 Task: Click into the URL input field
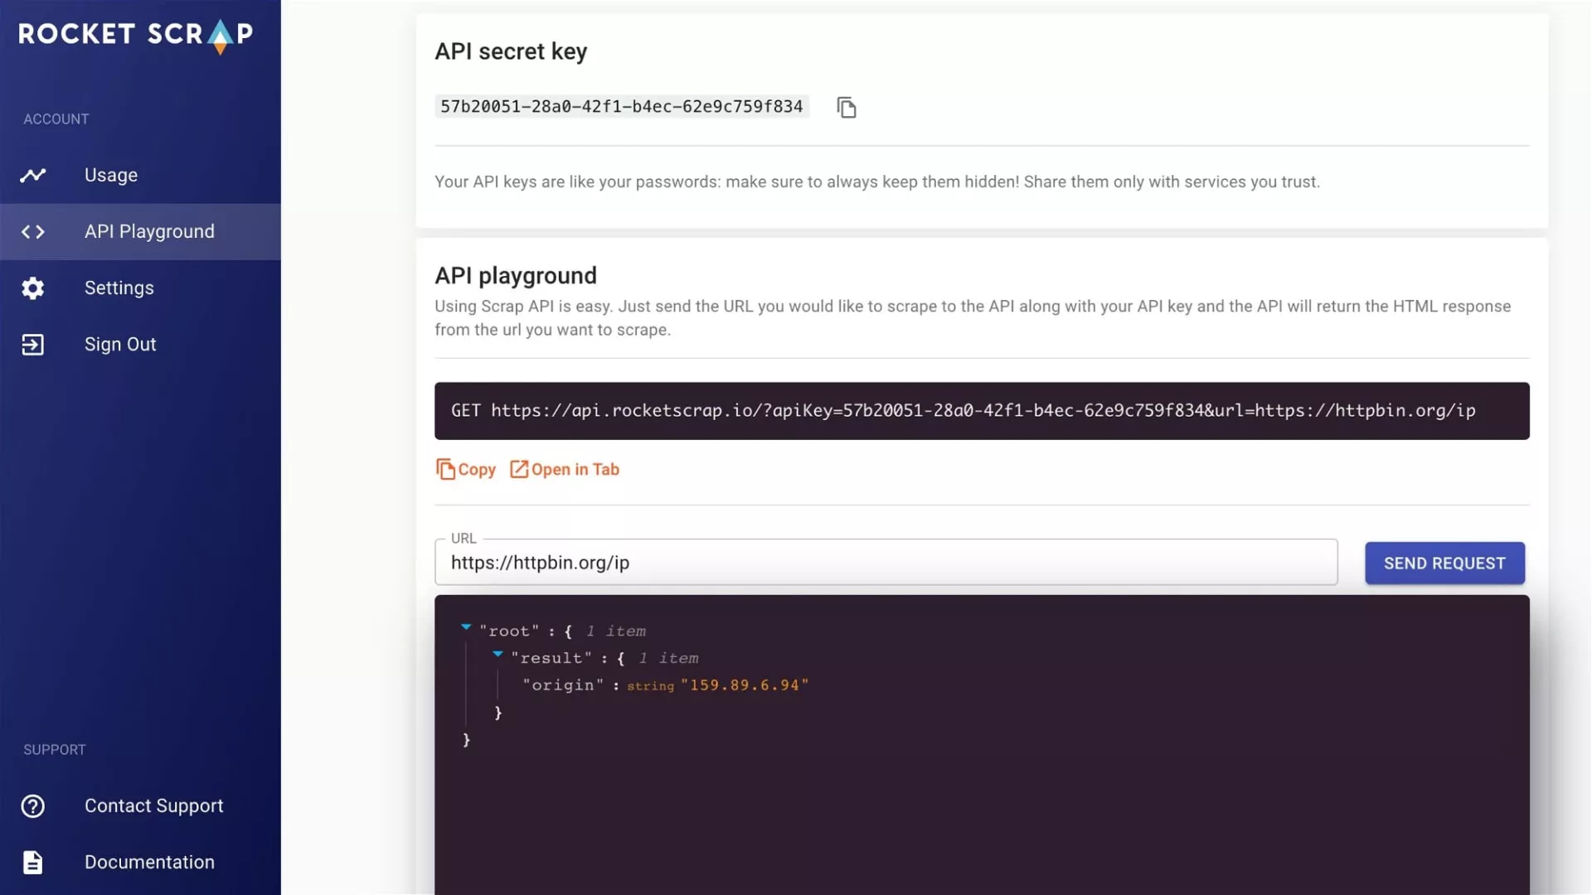coord(886,563)
